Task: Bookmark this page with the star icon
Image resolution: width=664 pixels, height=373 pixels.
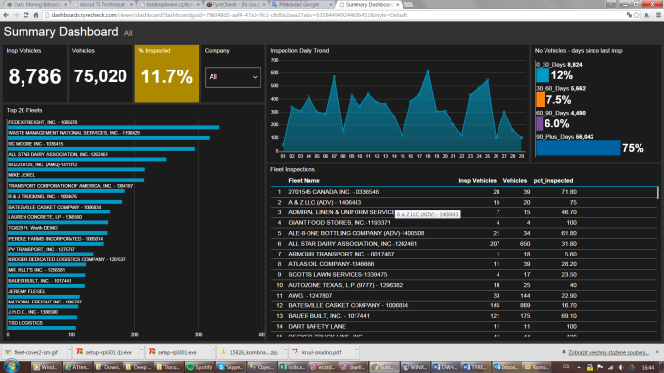Action: pyautogui.click(x=637, y=15)
